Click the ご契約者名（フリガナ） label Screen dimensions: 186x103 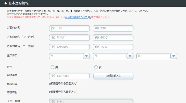[21, 37]
